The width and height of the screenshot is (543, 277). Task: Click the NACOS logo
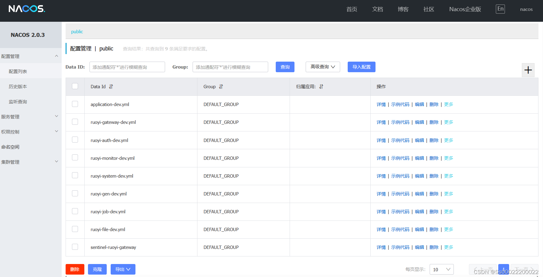(26, 8)
